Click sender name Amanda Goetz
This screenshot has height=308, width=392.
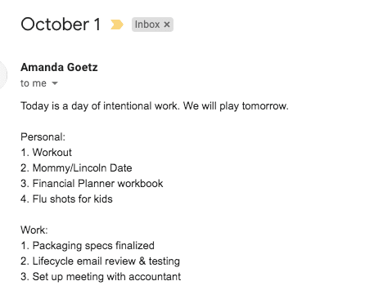[x=59, y=67]
